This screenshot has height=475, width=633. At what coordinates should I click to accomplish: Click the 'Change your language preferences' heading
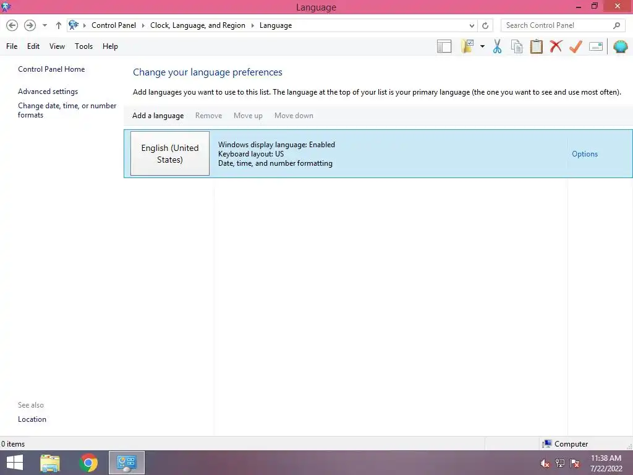[208, 72]
